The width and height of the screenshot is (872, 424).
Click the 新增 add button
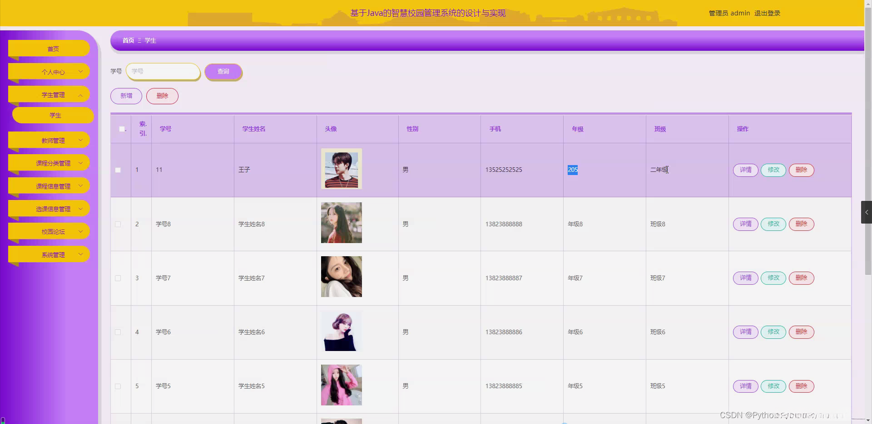(x=126, y=96)
